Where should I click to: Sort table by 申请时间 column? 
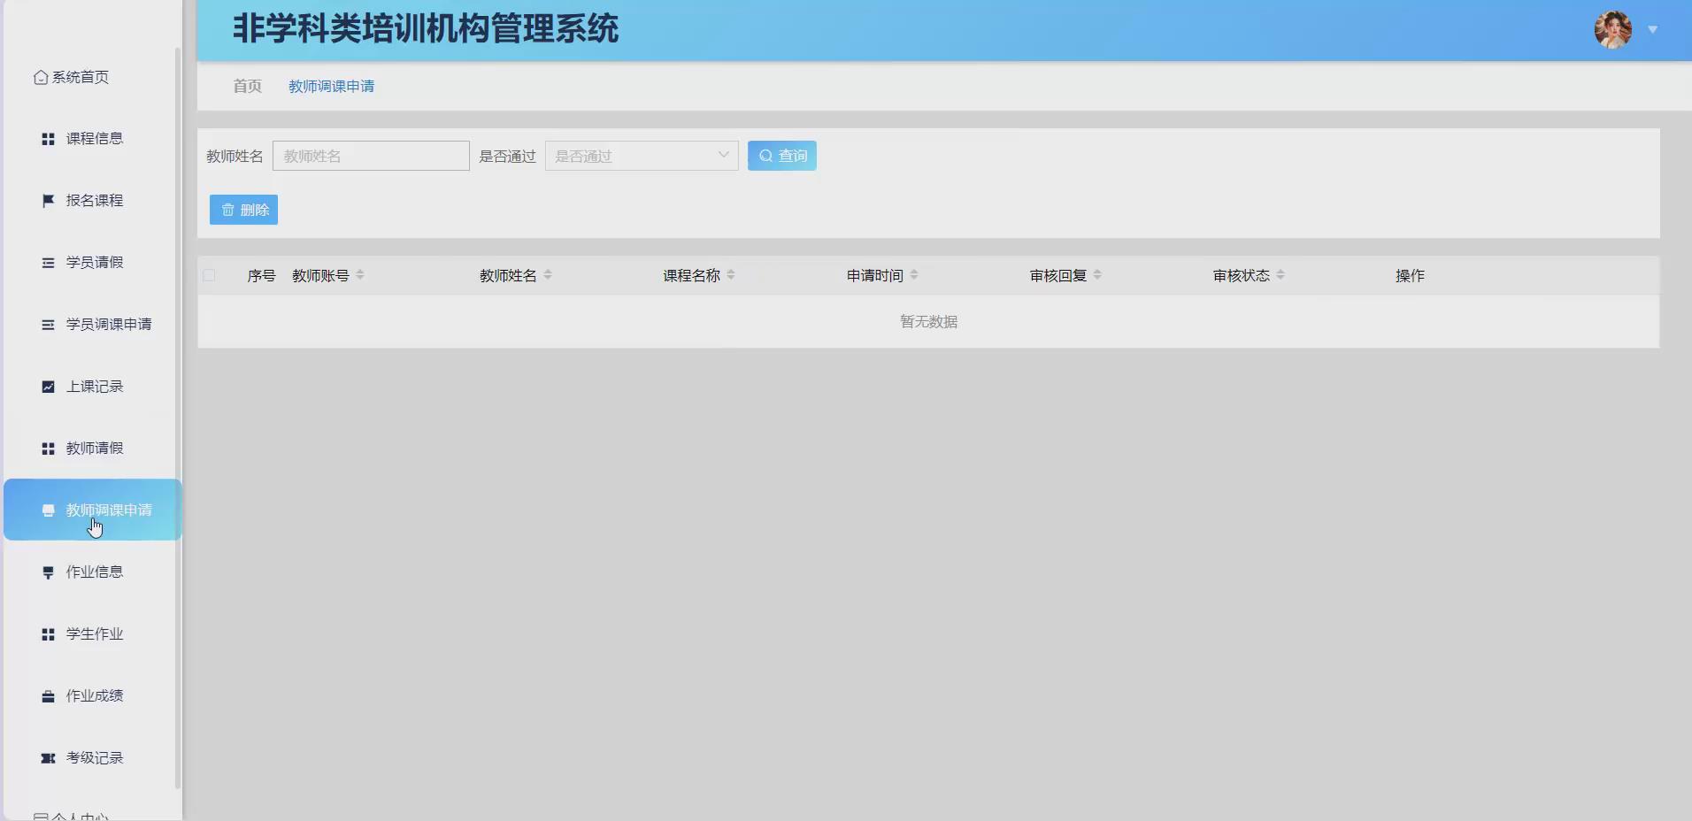(x=912, y=274)
